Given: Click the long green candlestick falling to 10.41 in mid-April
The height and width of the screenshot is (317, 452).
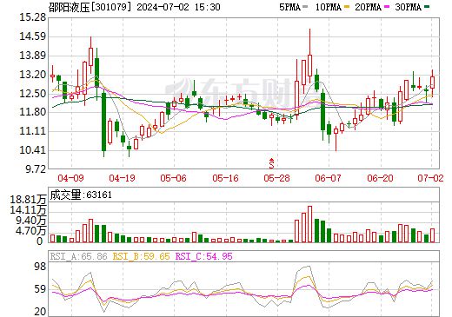Looking at the screenshot, I should (103, 122).
